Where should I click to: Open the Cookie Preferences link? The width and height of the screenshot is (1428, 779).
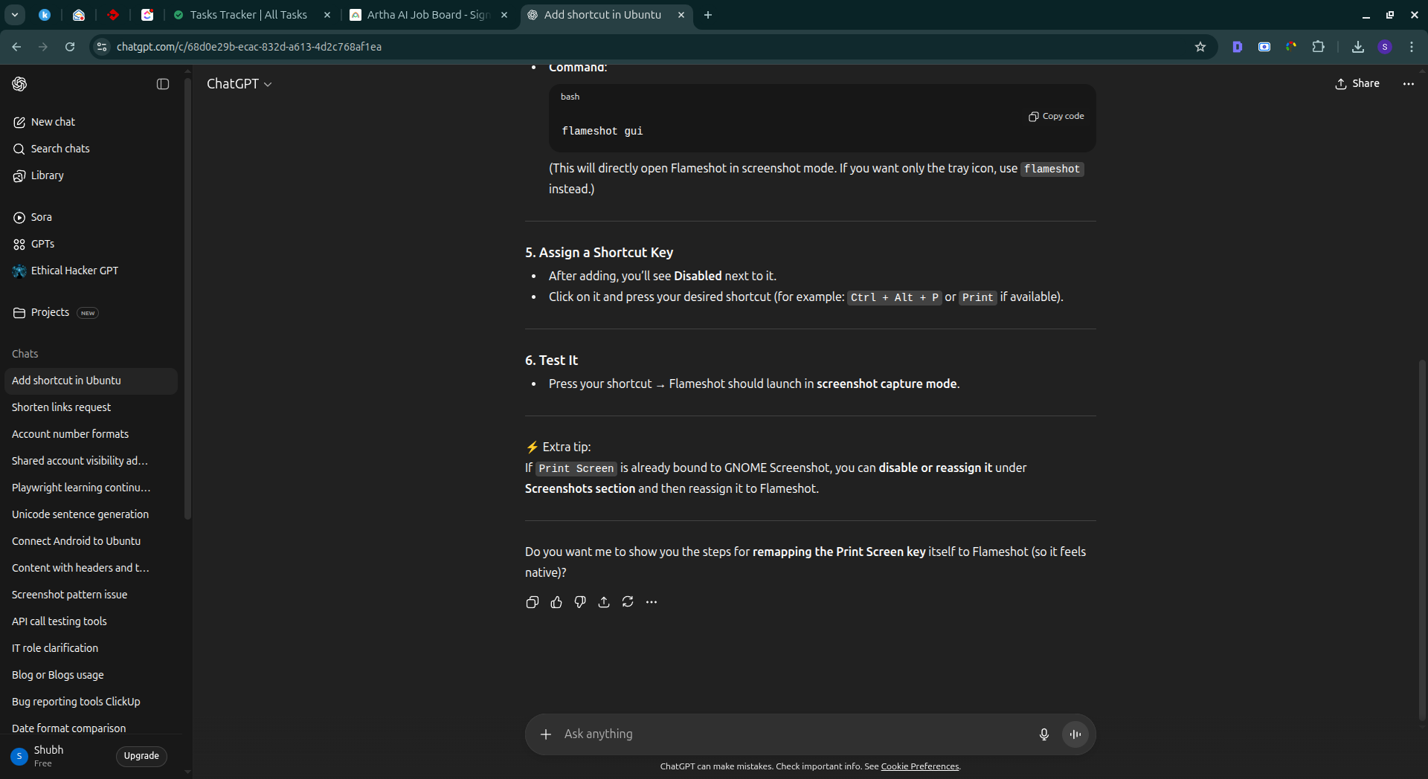tap(919, 766)
